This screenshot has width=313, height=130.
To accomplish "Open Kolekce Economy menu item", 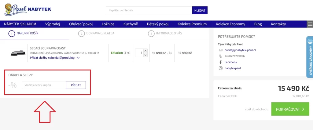I will (230, 24).
